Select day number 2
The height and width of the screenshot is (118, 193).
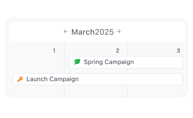pos(118,51)
